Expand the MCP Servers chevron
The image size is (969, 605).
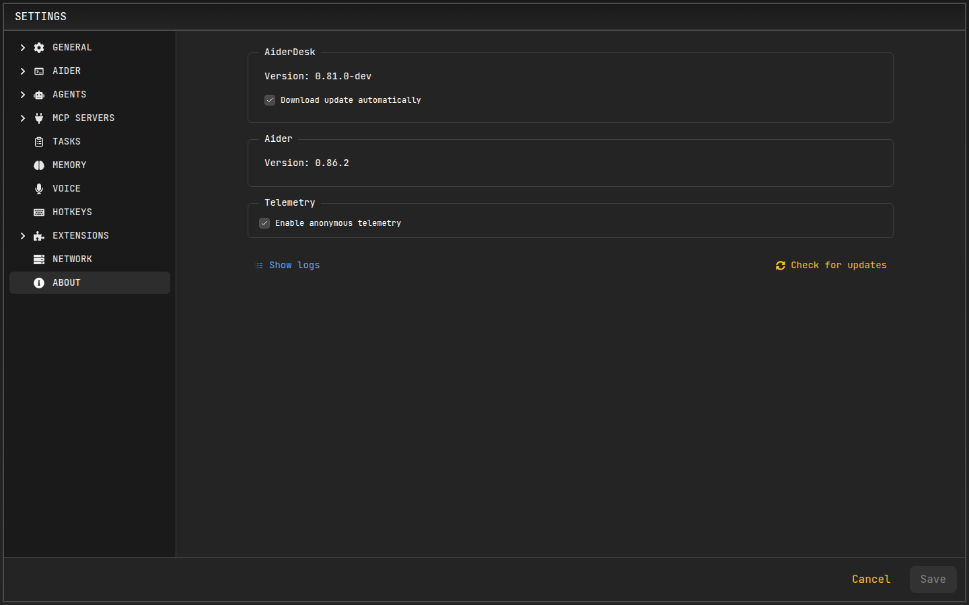pyautogui.click(x=22, y=118)
